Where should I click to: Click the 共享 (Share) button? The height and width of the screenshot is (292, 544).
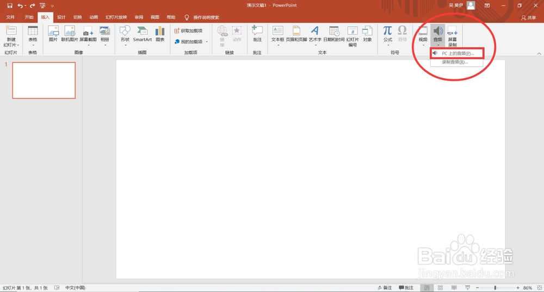(x=528, y=17)
